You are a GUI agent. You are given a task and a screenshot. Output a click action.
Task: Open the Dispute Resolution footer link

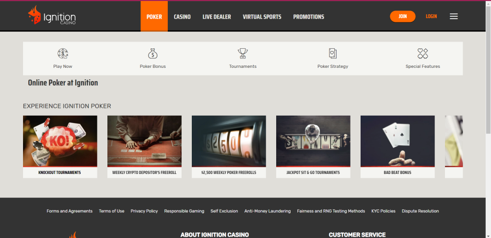(420, 211)
